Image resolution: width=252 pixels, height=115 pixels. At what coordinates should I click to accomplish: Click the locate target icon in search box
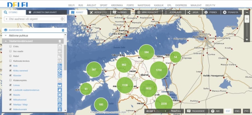tap(62, 19)
